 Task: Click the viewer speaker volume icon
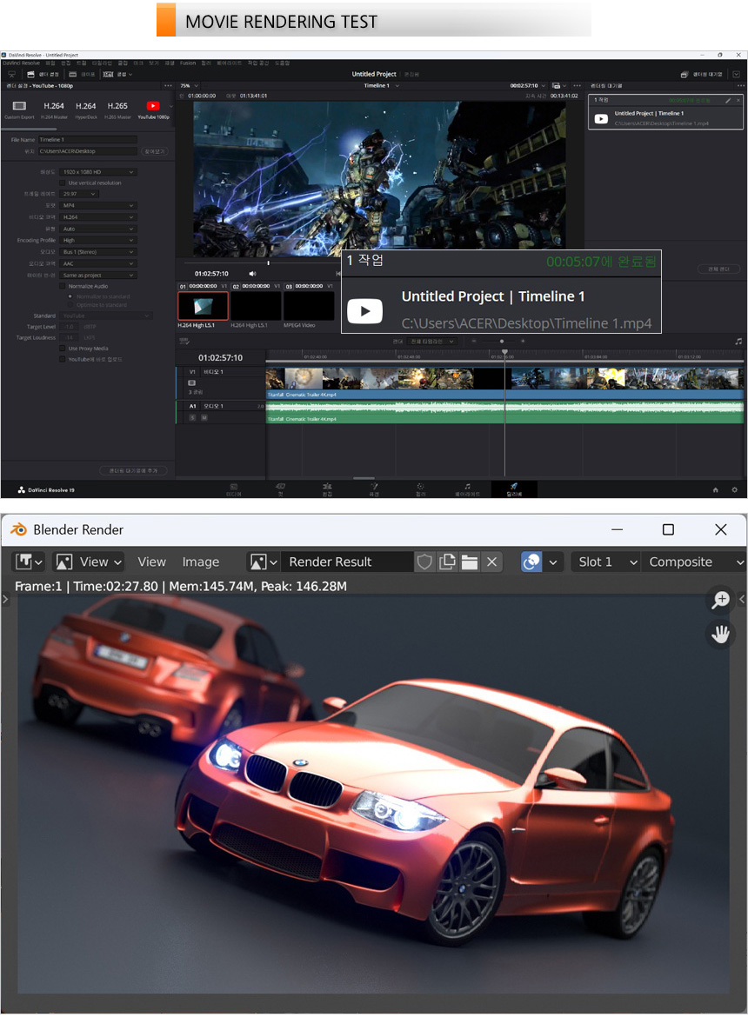[253, 273]
